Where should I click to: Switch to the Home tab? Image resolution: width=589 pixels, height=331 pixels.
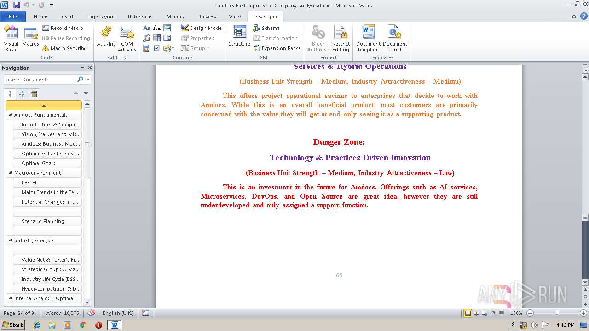(x=40, y=17)
